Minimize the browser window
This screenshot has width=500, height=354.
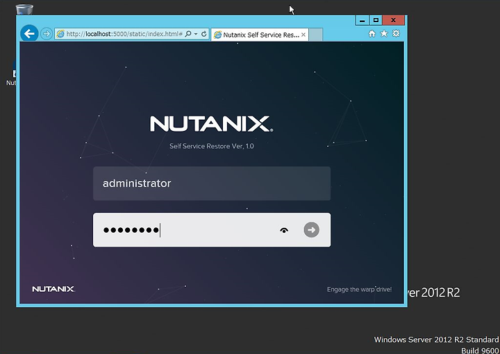click(x=362, y=20)
